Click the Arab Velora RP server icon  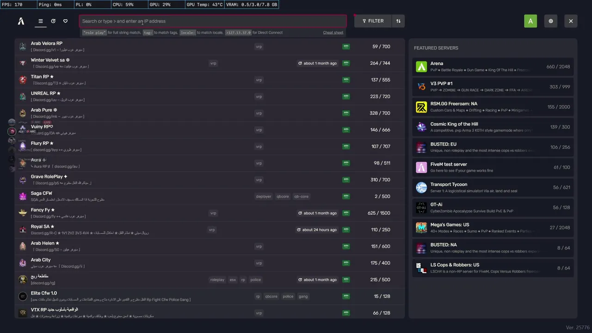pyautogui.click(x=23, y=46)
